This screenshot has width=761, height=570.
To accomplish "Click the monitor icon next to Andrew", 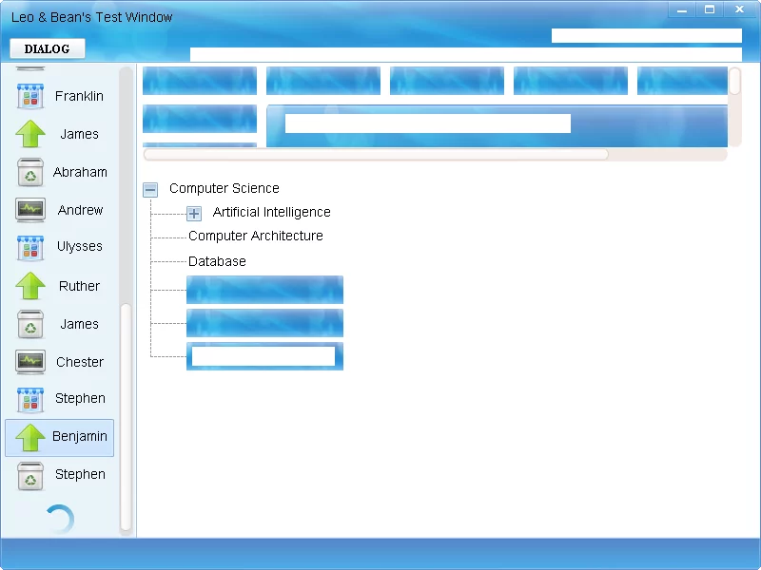I will (30, 210).
